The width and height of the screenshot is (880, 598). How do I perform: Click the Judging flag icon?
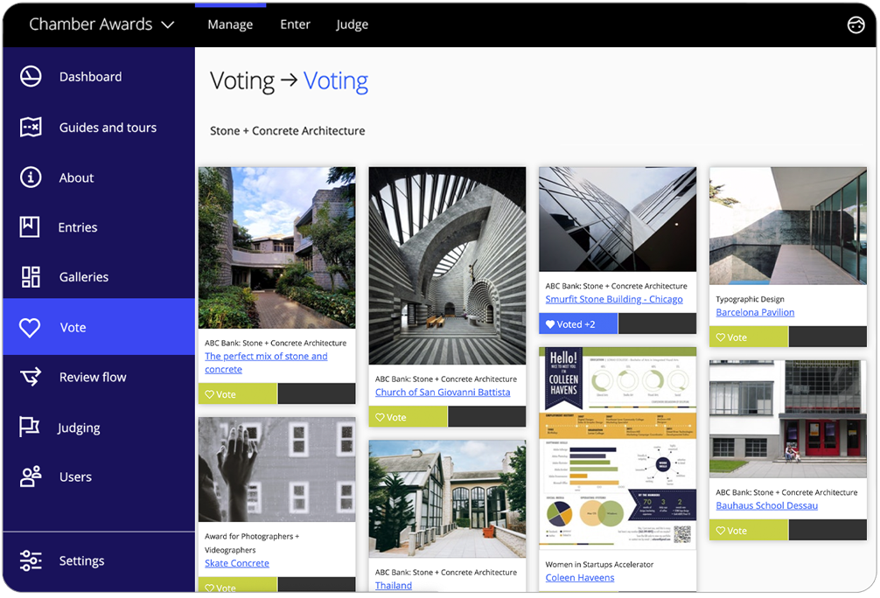click(x=30, y=427)
